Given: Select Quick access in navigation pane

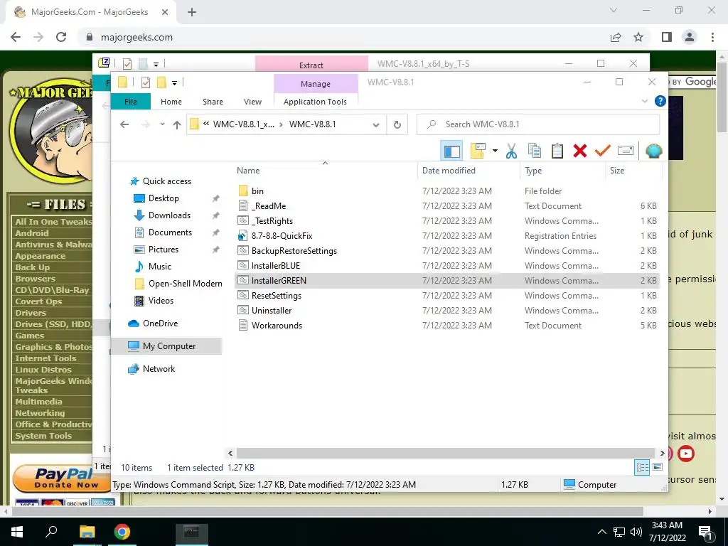Looking at the screenshot, I should [x=160, y=181].
